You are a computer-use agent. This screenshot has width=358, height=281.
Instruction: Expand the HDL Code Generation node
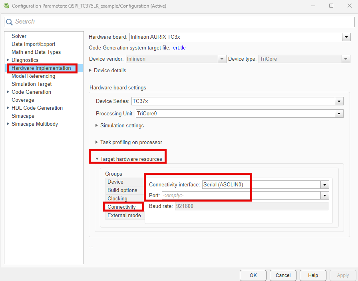point(8,108)
